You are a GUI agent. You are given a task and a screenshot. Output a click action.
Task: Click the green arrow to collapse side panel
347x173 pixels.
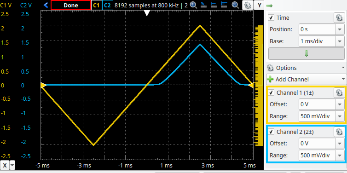[x=269, y=6]
